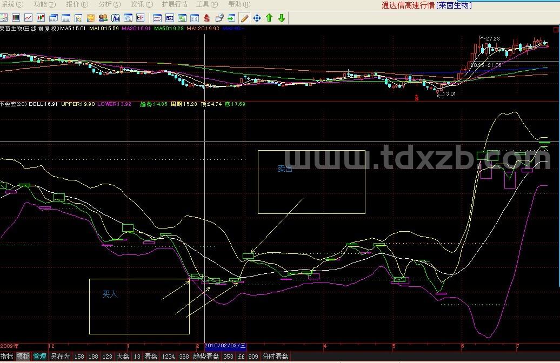The width and height of the screenshot is (560, 363).
Task: Click the MA60:19.28 label
Action: click(x=169, y=29)
